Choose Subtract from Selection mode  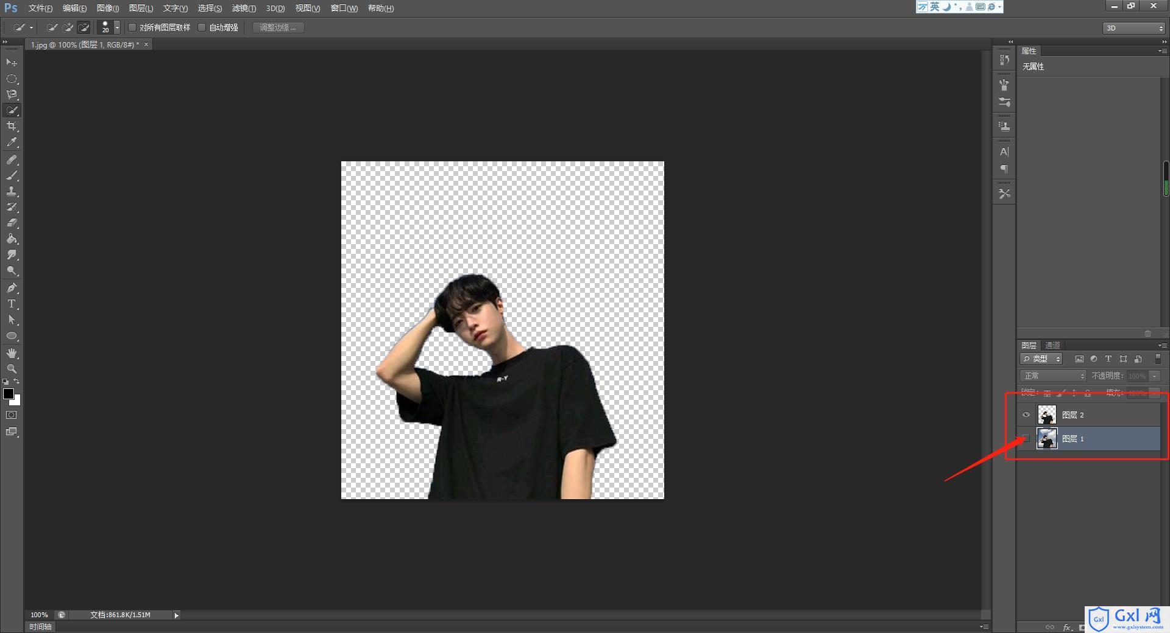point(84,27)
